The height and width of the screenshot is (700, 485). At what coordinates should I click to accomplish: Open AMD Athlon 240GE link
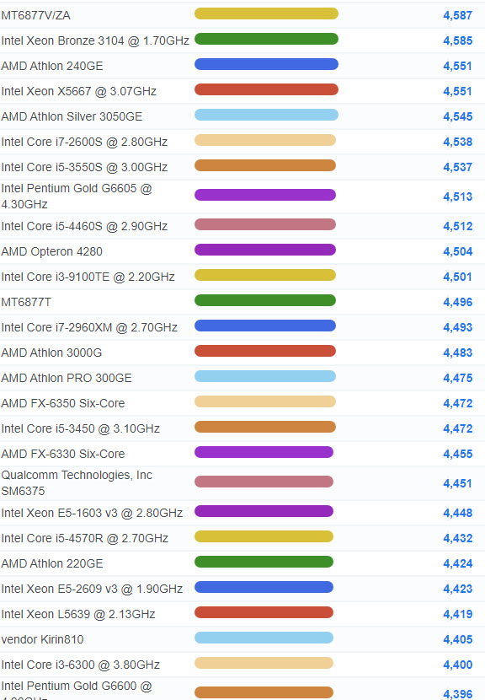coord(52,66)
